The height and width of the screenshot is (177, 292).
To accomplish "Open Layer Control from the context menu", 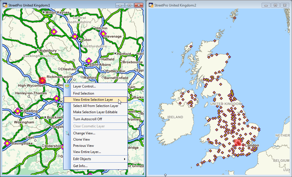I will (96, 86).
